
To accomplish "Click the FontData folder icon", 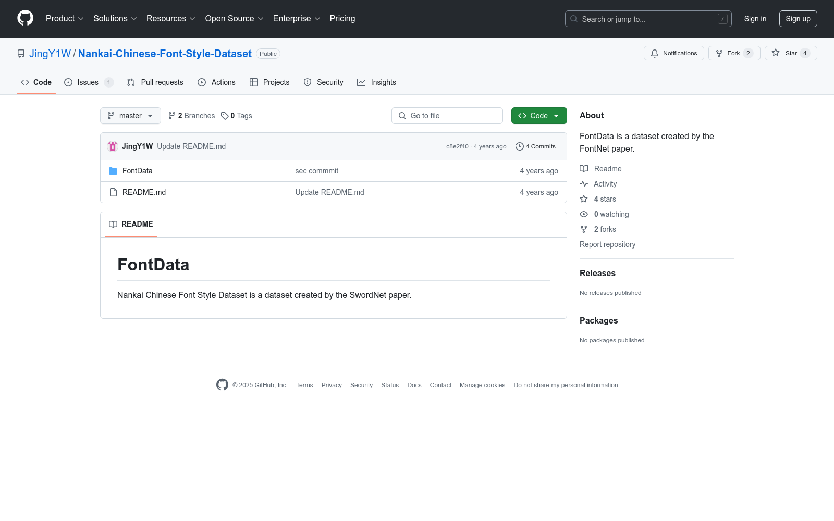I will tap(113, 171).
